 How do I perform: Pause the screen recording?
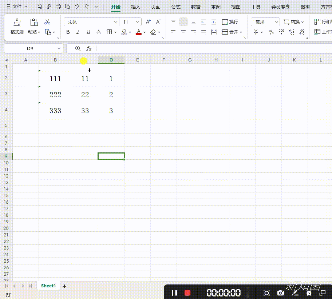(174, 293)
